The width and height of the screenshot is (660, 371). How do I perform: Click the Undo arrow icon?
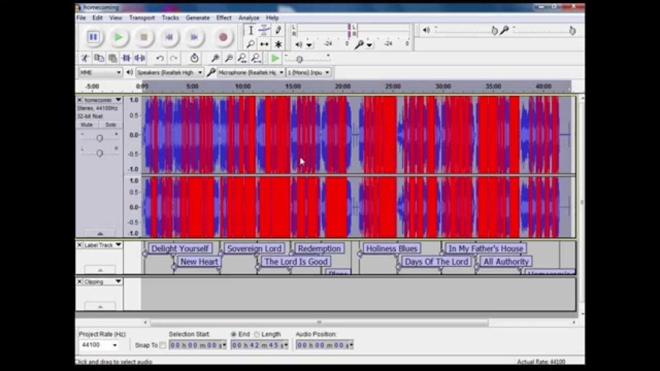(160, 58)
